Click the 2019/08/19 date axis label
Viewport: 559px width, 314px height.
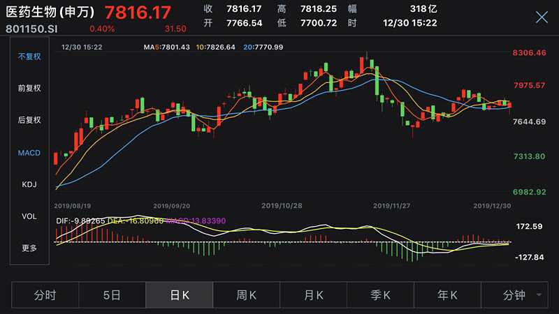click(x=73, y=206)
